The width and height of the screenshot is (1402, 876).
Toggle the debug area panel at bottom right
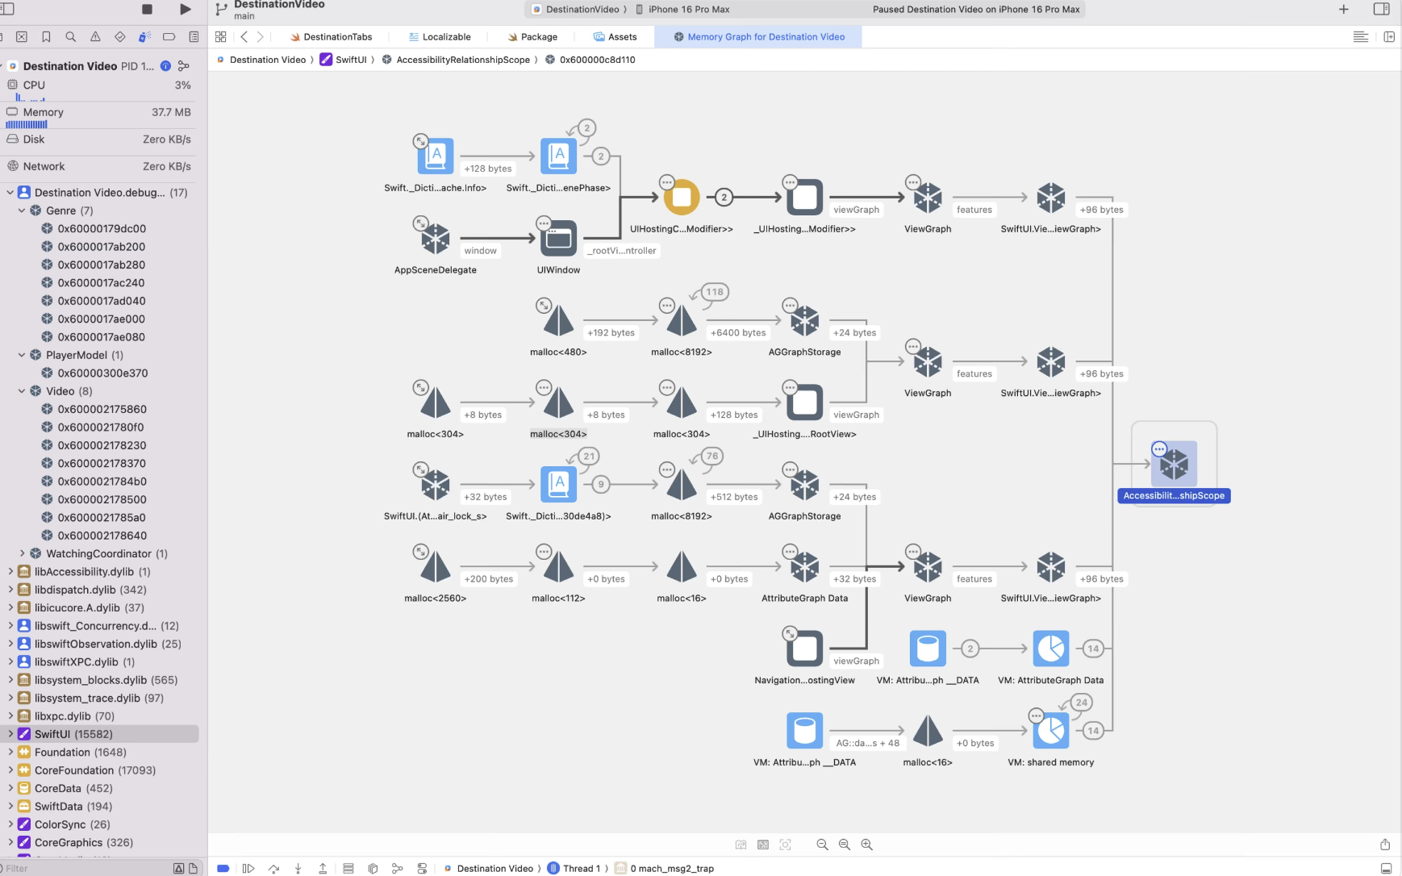pyautogui.click(x=1386, y=869)
